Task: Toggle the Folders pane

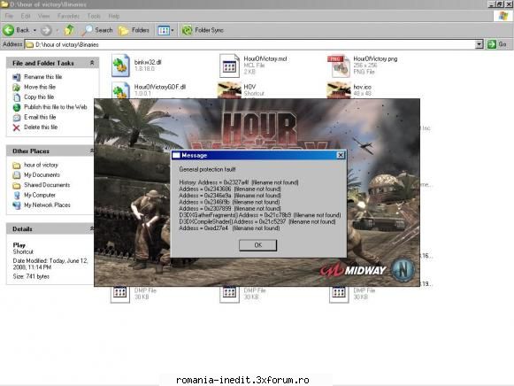Action: [134, 30]
